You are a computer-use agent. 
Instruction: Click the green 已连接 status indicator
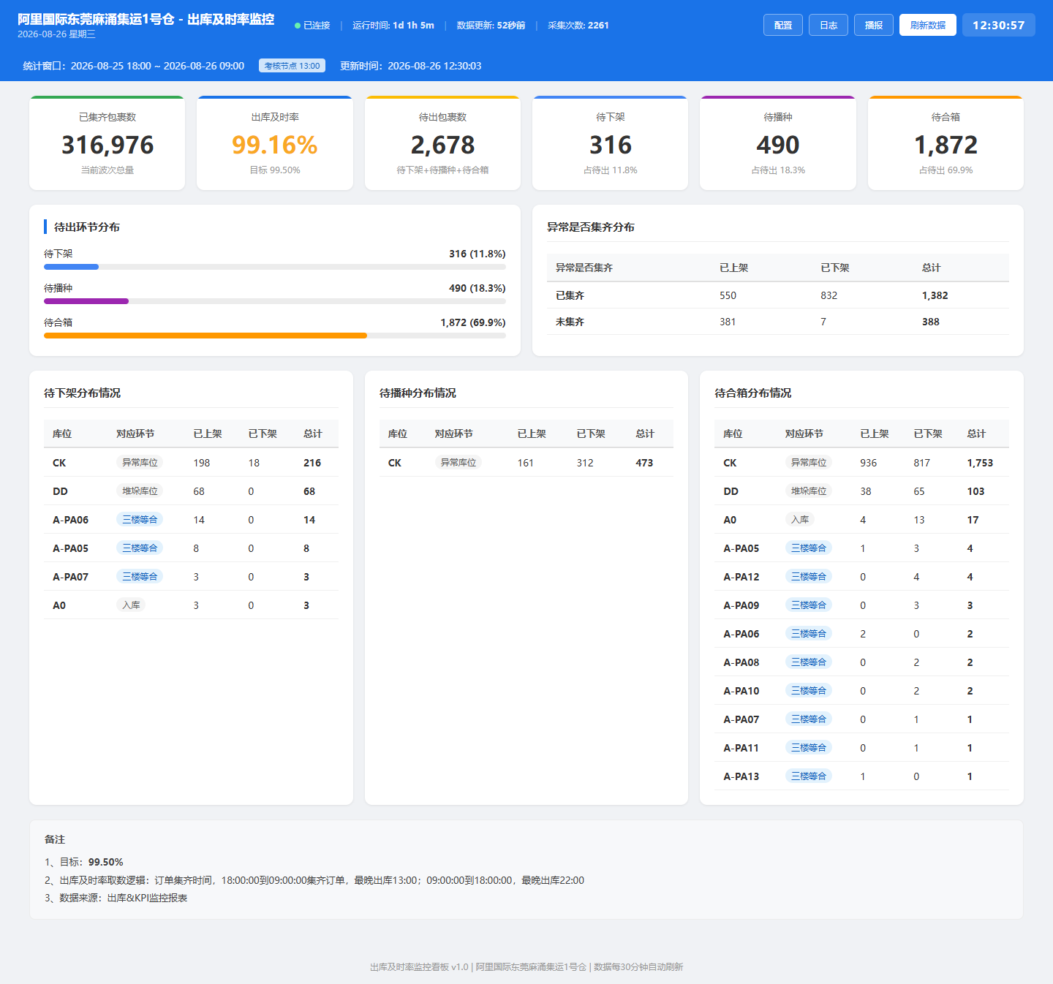point(312,26)
